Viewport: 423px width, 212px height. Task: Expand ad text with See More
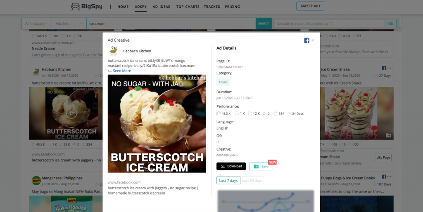(122, 71)
